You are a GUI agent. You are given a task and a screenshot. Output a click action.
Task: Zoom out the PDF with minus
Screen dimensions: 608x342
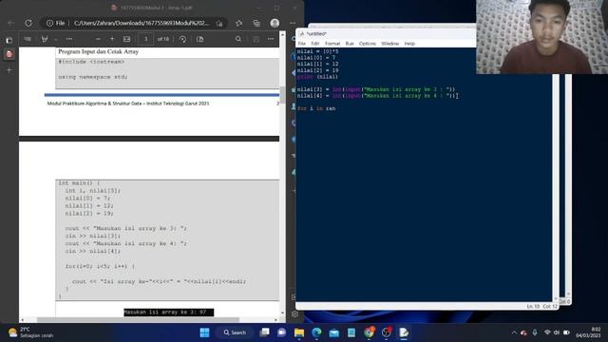(98, 39)
